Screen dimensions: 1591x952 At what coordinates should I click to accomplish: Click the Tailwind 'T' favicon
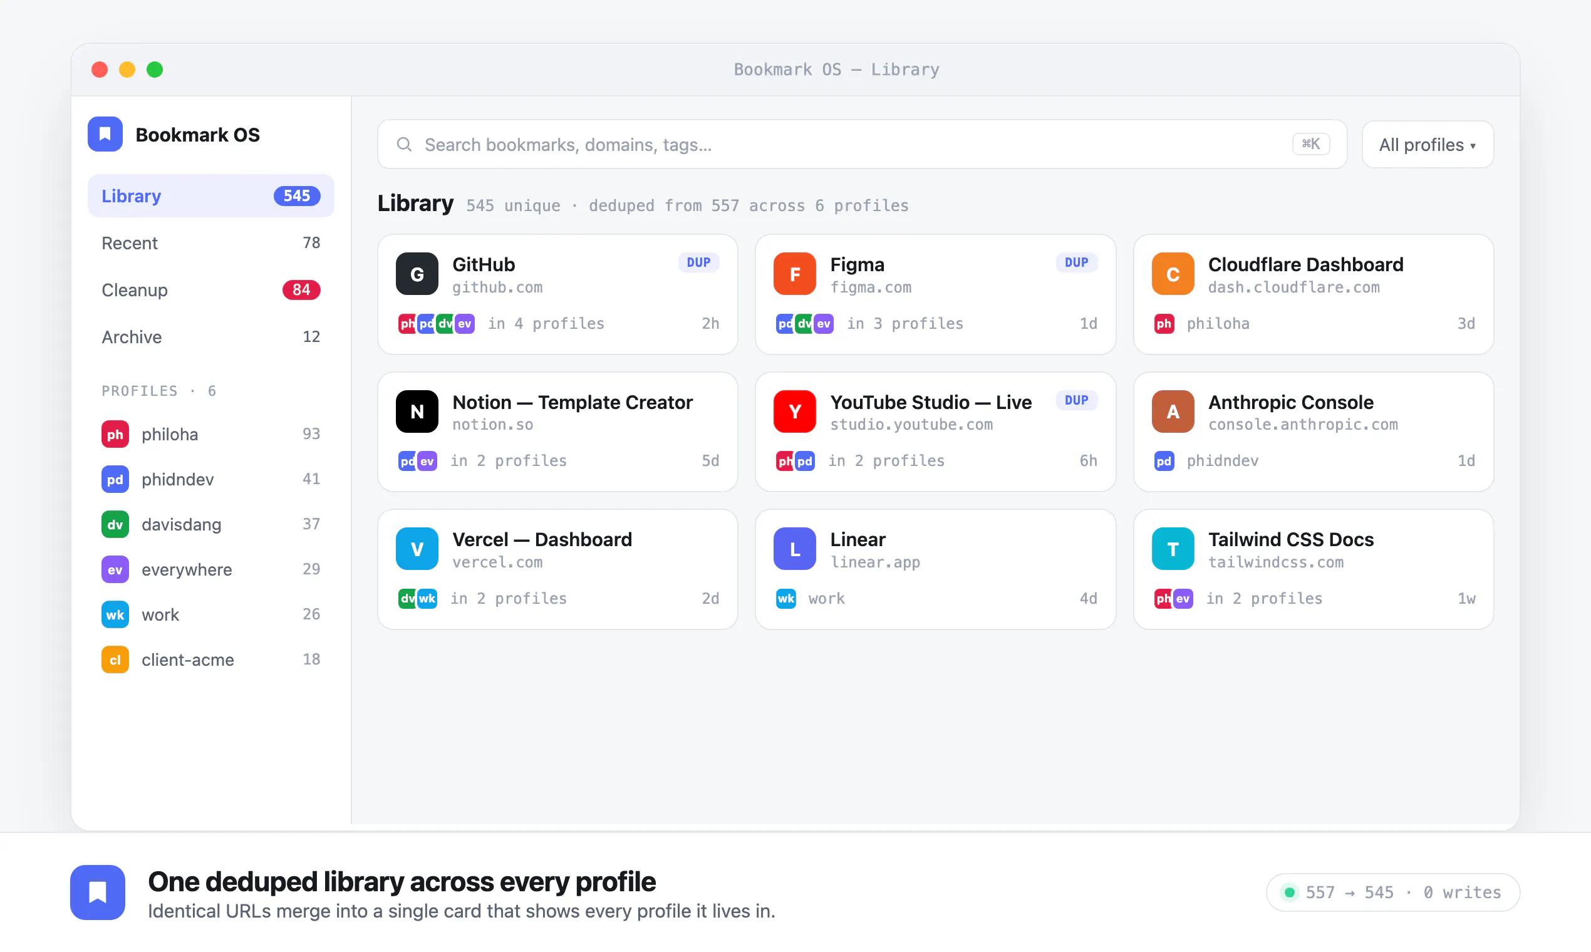1173,549
